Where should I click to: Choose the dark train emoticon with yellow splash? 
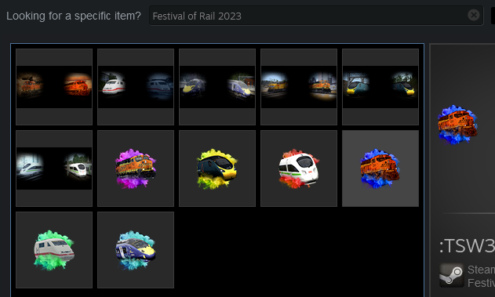217,168
